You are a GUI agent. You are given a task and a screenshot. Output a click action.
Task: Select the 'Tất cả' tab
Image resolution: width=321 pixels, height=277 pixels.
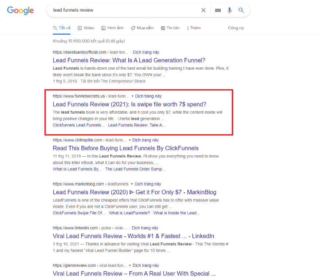pos(62,28)
